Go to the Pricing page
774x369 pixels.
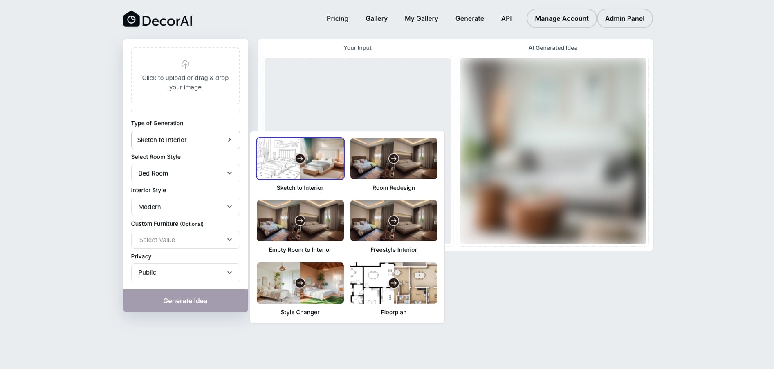pos(337,18)
